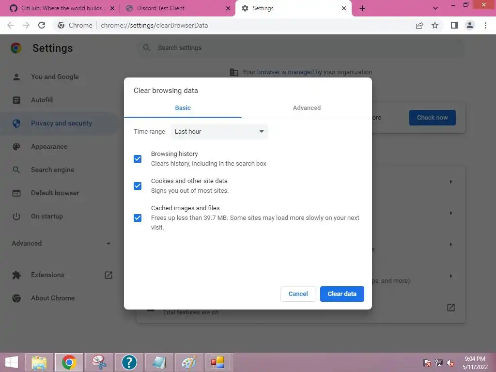Open Autofill settings
Viewport: 496px width, 372px height.
click(x=42, y=100)
